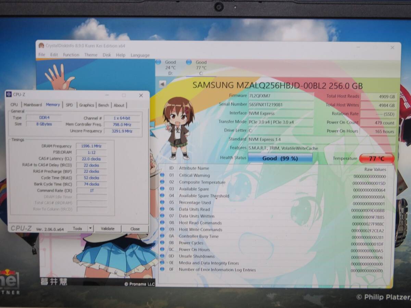411x308 pixels.
Task: Click the Features field with S.M.A.R.T., TRIM
Action: [x=321, y=148]
